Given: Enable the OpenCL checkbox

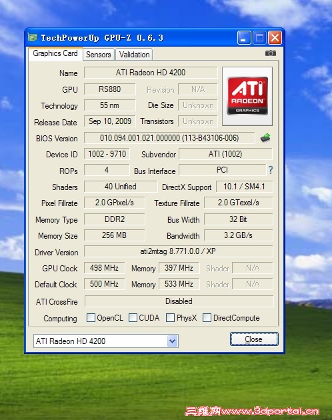Looking at the screenshot, I should (91, 318).
